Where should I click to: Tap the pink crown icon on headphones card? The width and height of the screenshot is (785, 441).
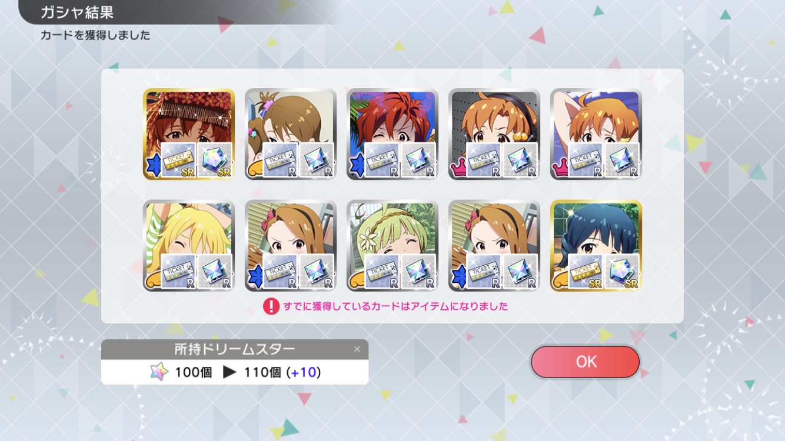(457, 169)
